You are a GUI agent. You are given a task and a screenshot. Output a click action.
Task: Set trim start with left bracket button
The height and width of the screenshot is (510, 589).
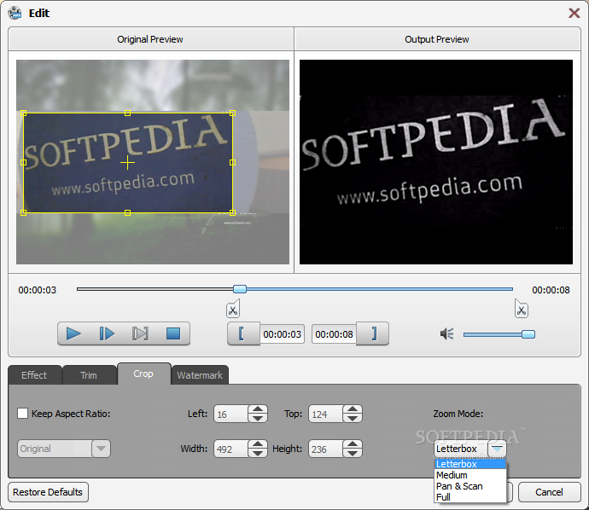(x=243, y=333)
